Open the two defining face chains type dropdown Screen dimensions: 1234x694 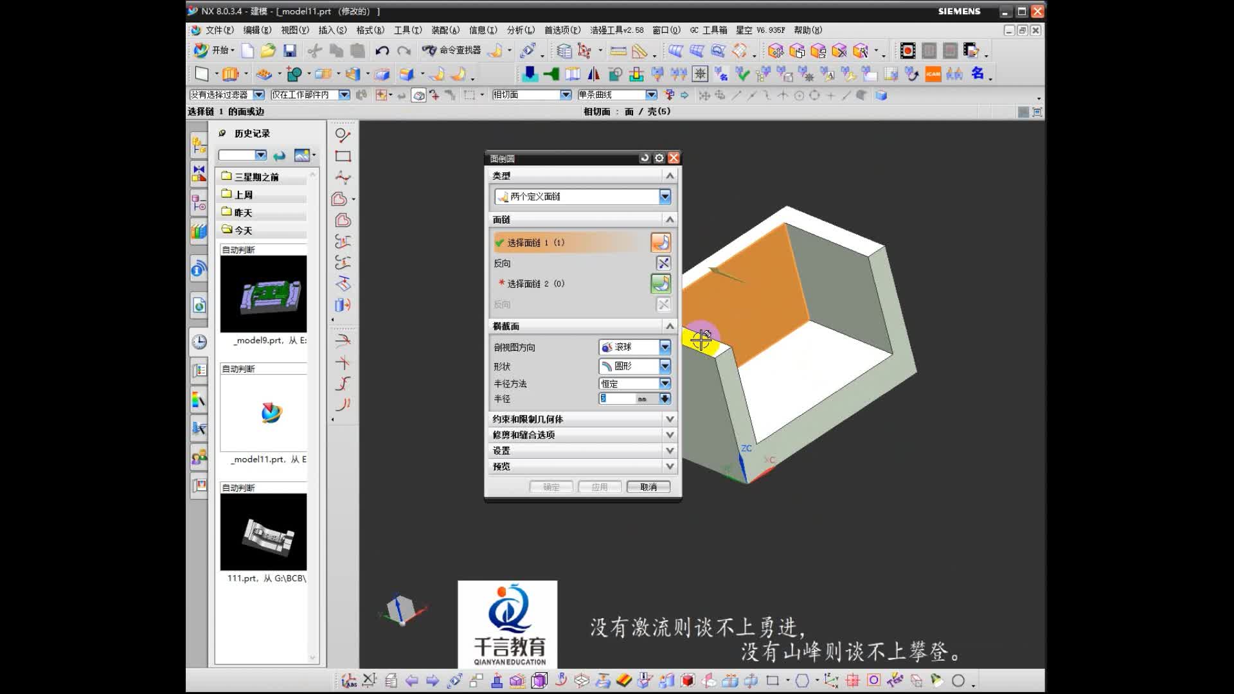point(665,197)
